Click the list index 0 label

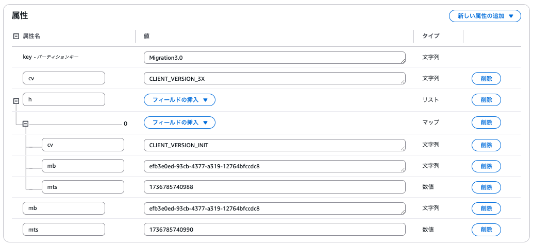(x=125, y=124)
